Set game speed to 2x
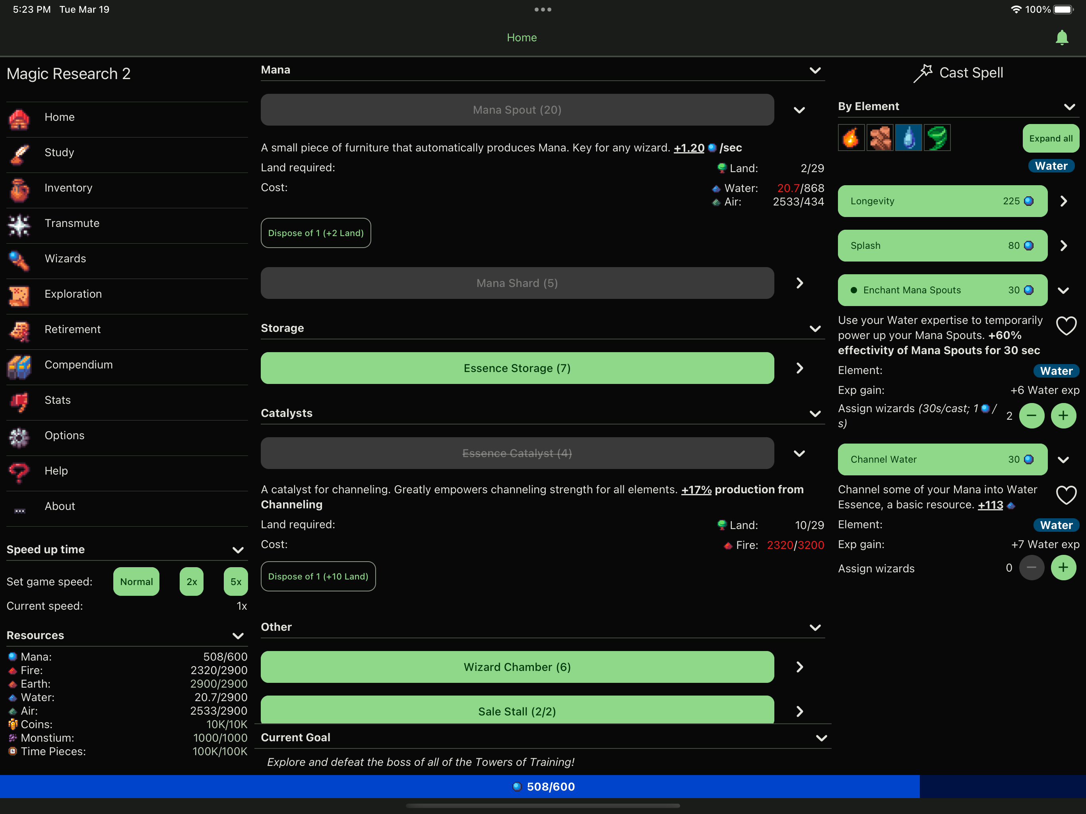The height and width of the screenshot is (814, 1086). pyautogui.click(x=192, y=581)
